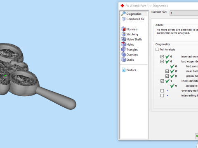Select the Triangles fix step
Viewport: 198px width, 148px height.
pyautogui.click(x=130, y=49)
